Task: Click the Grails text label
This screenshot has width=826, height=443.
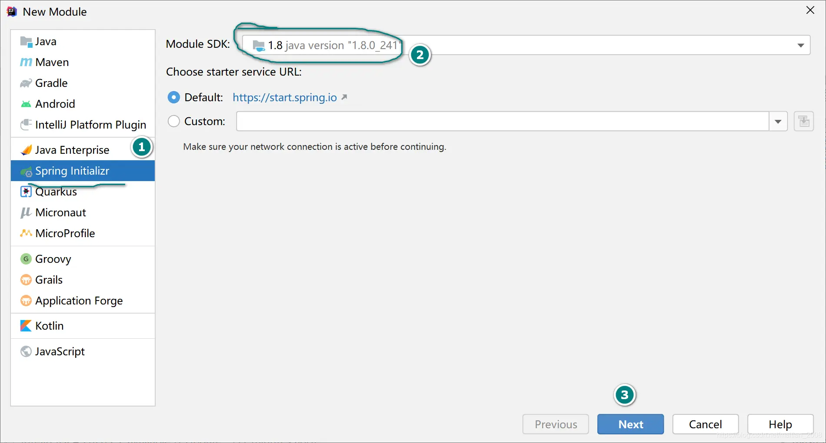Action: [49, 280]
